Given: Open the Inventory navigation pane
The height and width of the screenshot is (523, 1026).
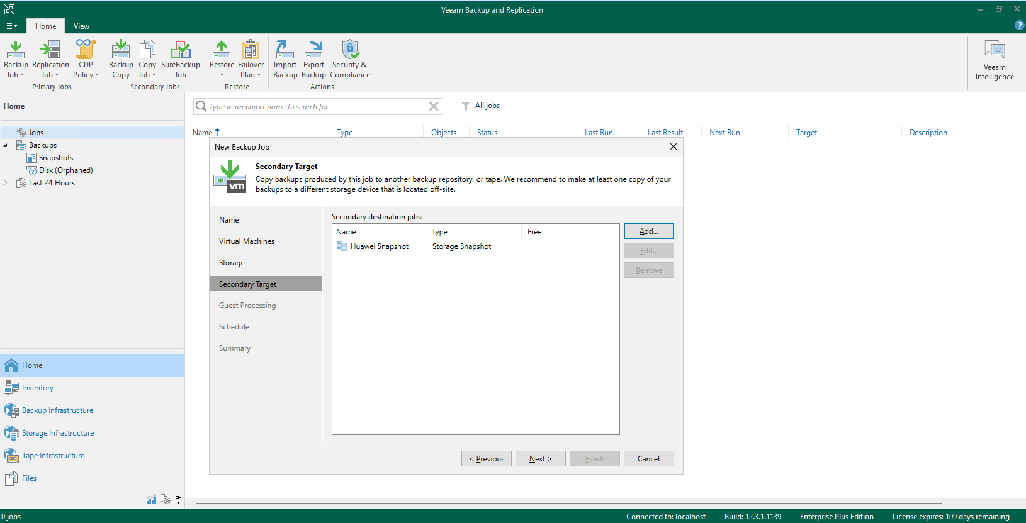Looking at the screenshot, I should tap(93, 388).
